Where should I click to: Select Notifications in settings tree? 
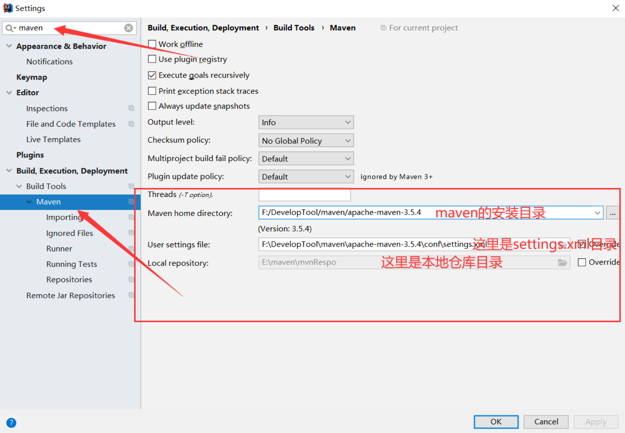click(50, 61)
